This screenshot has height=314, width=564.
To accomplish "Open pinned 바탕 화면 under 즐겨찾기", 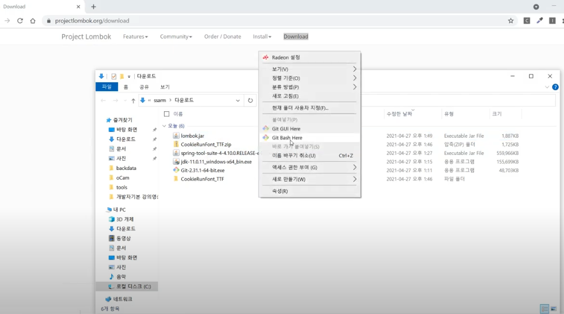I will point(127,130).
